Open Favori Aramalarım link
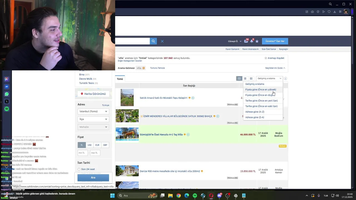Image resolution: width=356 pixels, height=200 pixels. (251, 49)
